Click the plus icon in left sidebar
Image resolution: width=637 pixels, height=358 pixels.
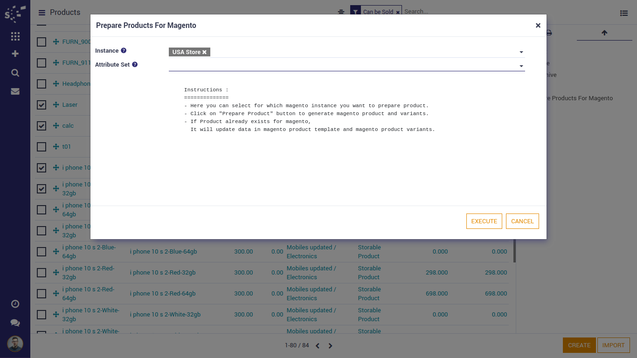click(x=15, y=54)
